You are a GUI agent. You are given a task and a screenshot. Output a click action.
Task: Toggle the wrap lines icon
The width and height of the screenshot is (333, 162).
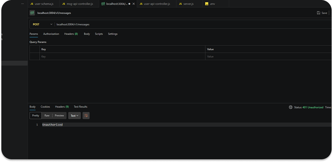point(86,116)
